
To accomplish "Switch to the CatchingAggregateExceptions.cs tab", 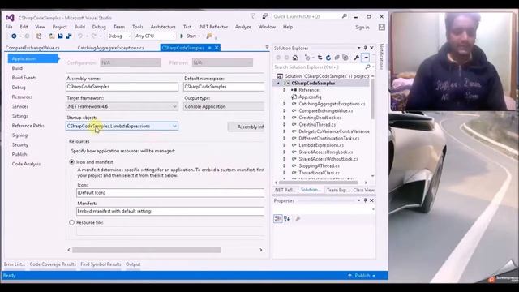I will [x=110, y=48].
